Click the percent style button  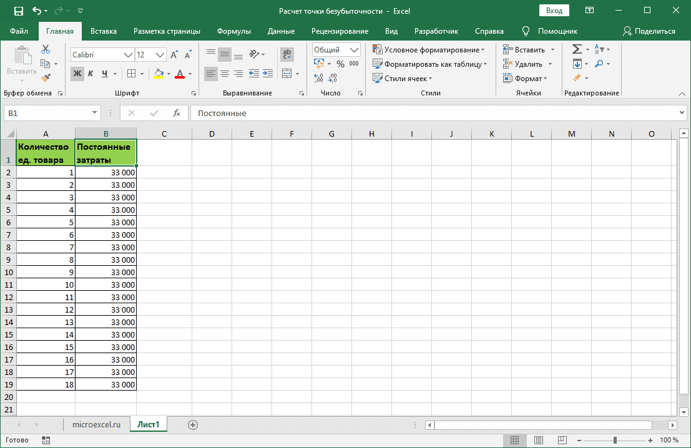340,64
